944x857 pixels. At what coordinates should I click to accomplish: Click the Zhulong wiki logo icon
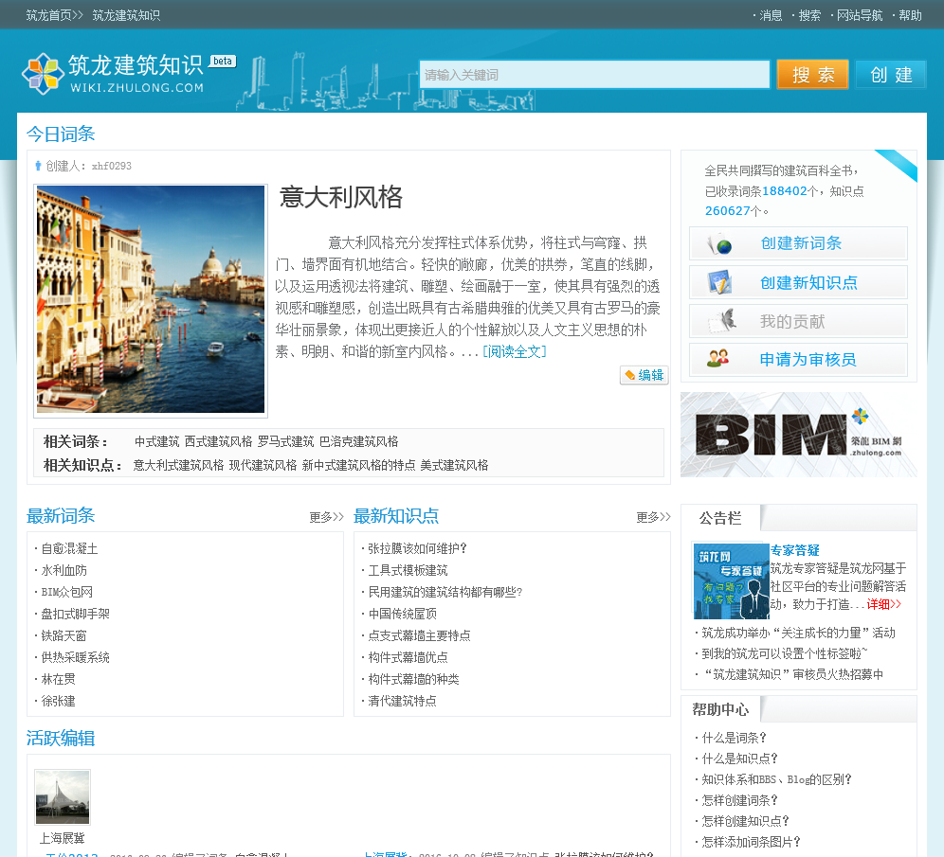43,73
